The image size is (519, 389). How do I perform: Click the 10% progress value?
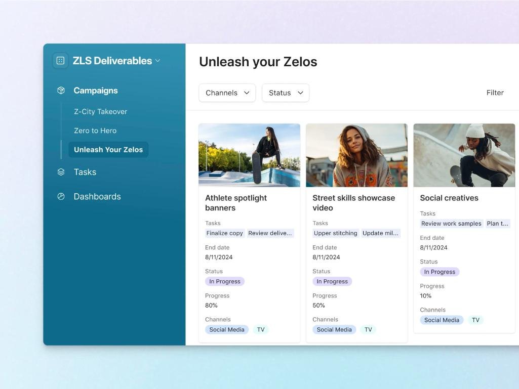tap(426, 296)
